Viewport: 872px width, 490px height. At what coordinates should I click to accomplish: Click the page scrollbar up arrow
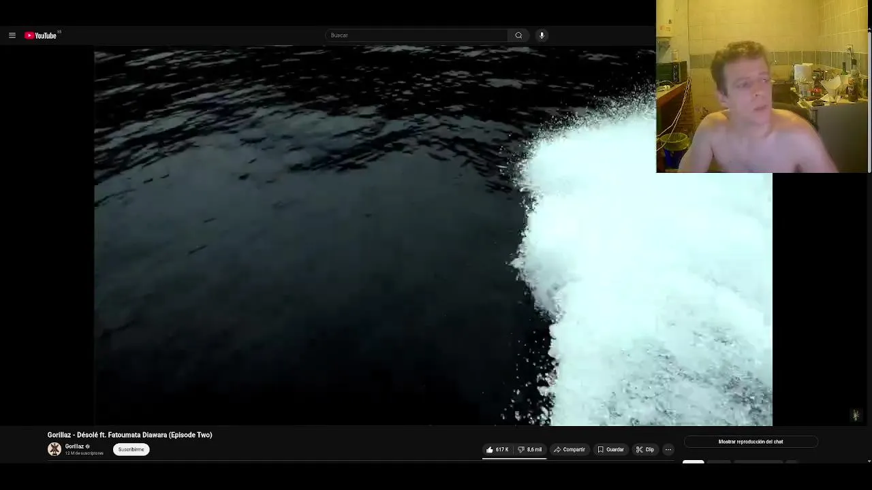coord(869,29)
